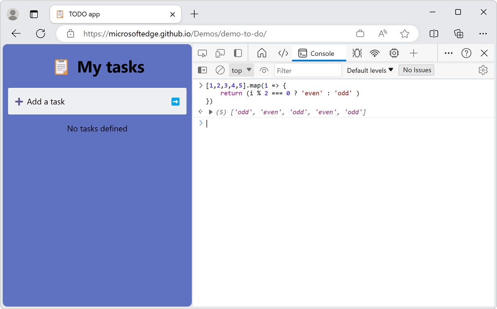Open network conditions via the wifi icon
The image size is (497, 309).
click(375, 53)
